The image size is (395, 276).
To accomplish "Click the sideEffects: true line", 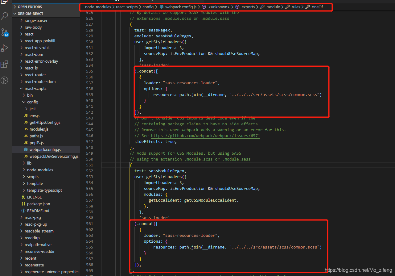I will click(156, 141).
